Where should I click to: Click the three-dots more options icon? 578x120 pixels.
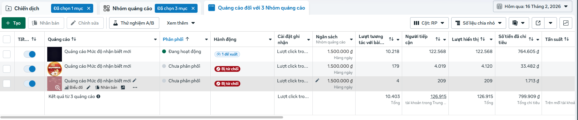coord(135,87)
